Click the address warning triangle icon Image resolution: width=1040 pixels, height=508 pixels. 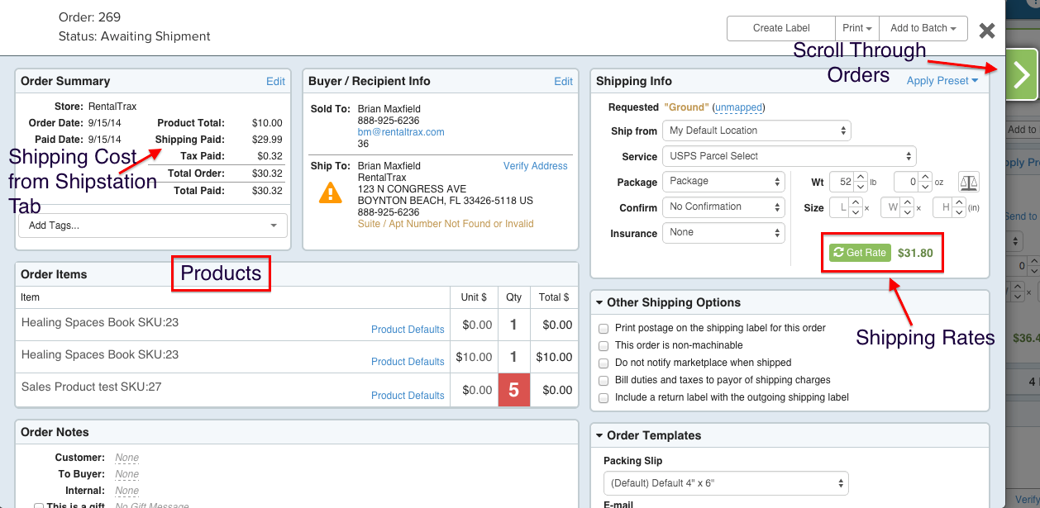click(330, 194)
